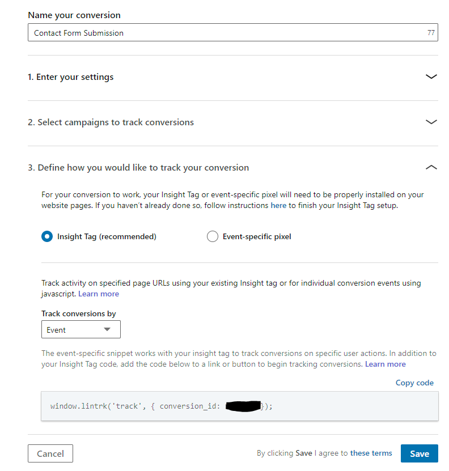Follow the "here" link for Insight Tag setup
449x471 pixels.
[278, 205]
